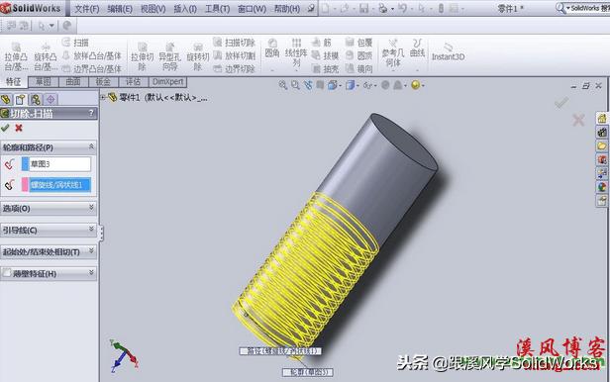Open the 视图(V) menu

click(152, 9)
